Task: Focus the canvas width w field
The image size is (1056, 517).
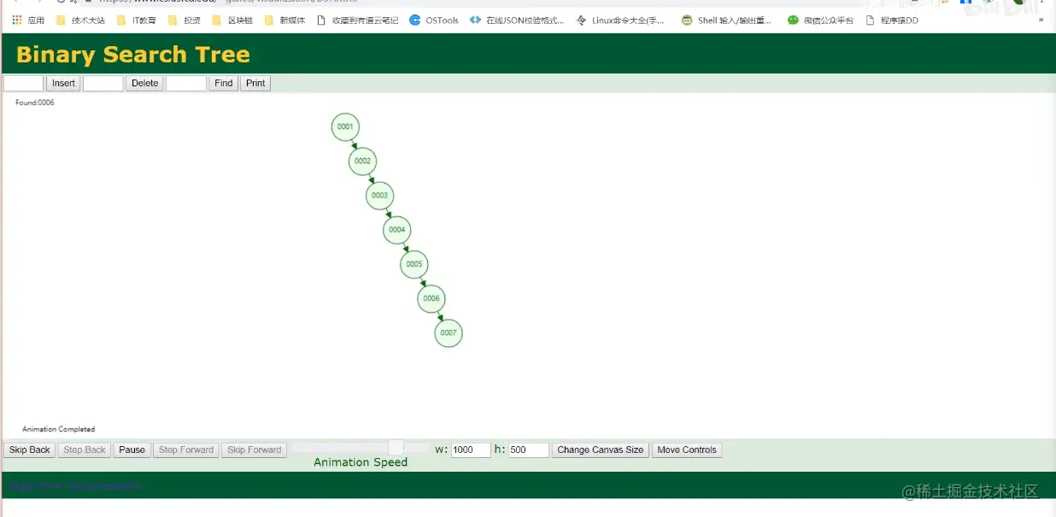Action: click(471, 449)
